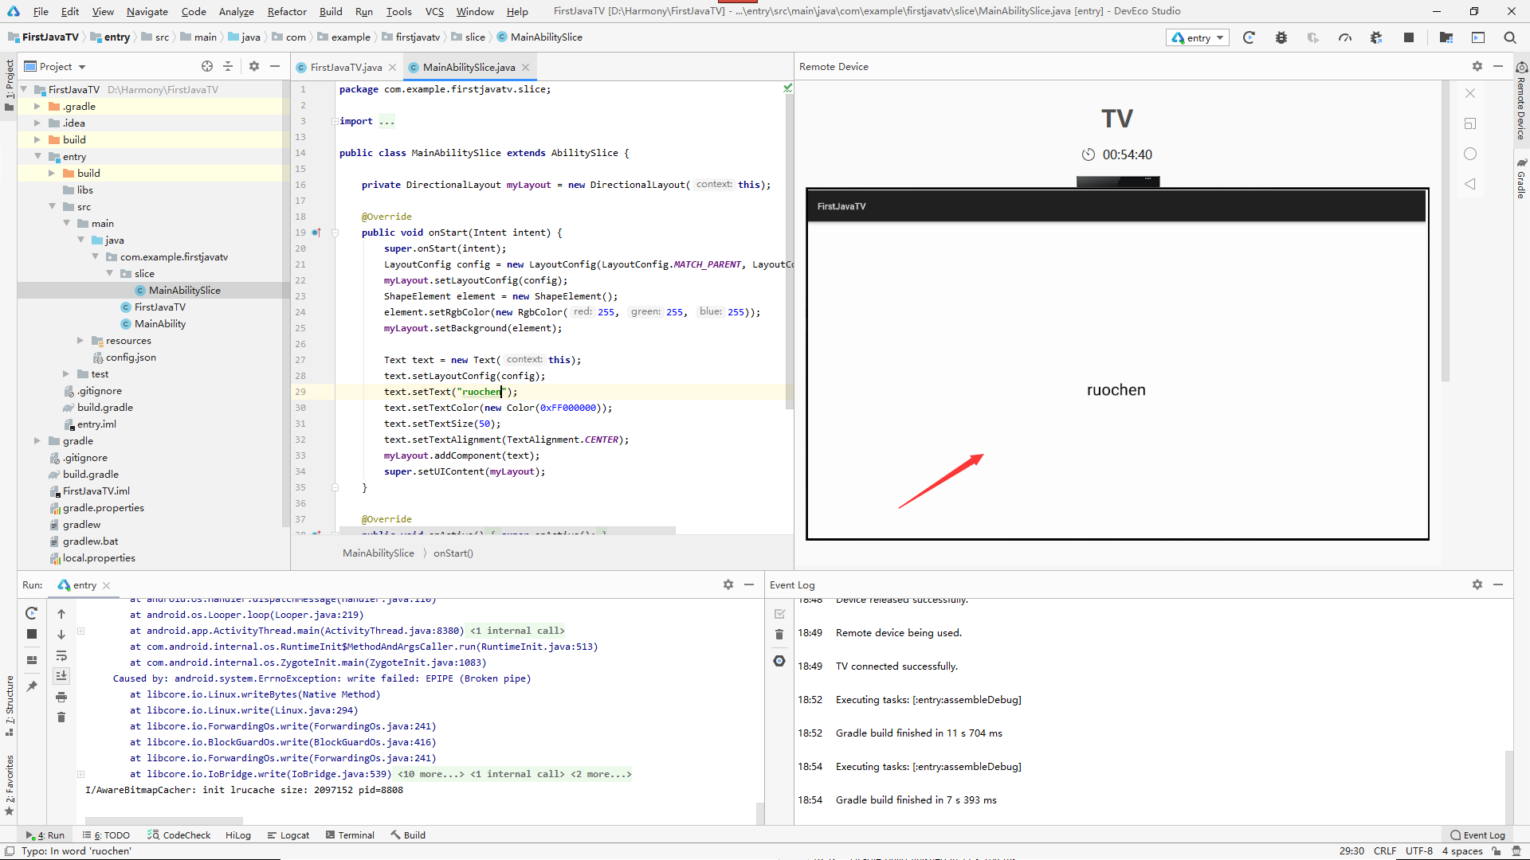Toggle scroll to end in the Run console
The image size is (1530, 860).
(61, 676)
